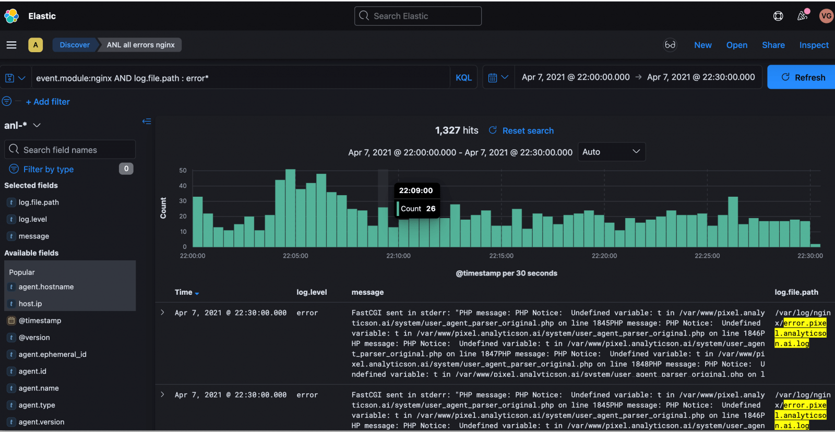Toggle the KQL query language switch

pyautogui.click(x=463, y=77)
